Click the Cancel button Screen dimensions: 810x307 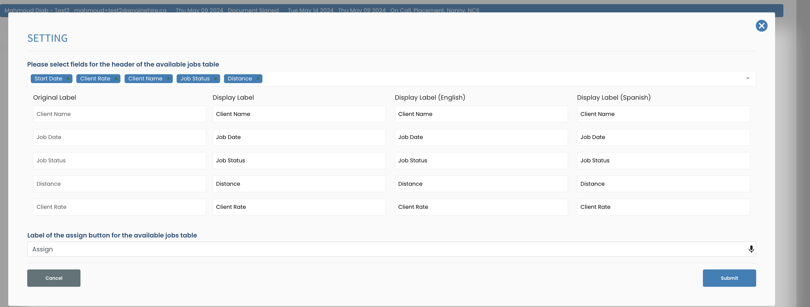point(54,278)
